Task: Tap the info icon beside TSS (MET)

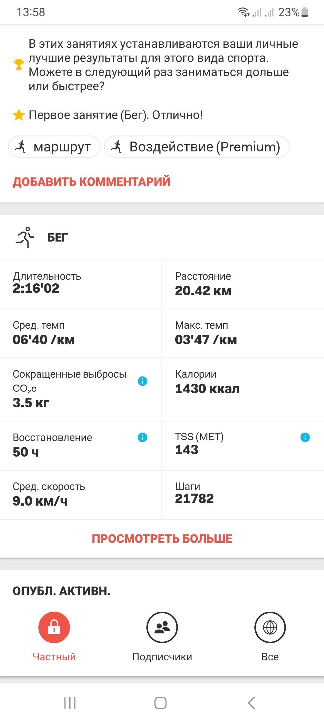Action: [305, 437]
